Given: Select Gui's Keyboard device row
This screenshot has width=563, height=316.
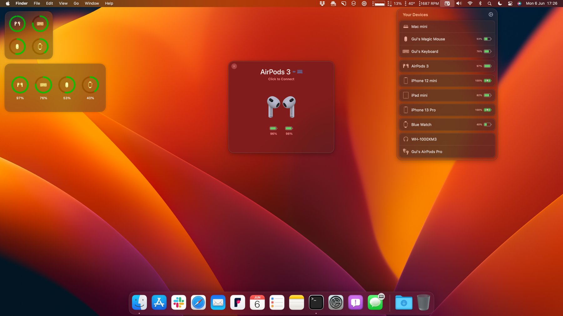Looking at the screenshot, I should click(447, 52).
